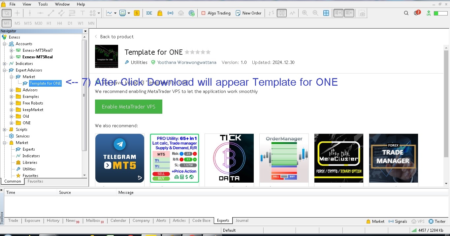Select the equidistant channel tool
The image size is (450, 236).
(61, 13)
